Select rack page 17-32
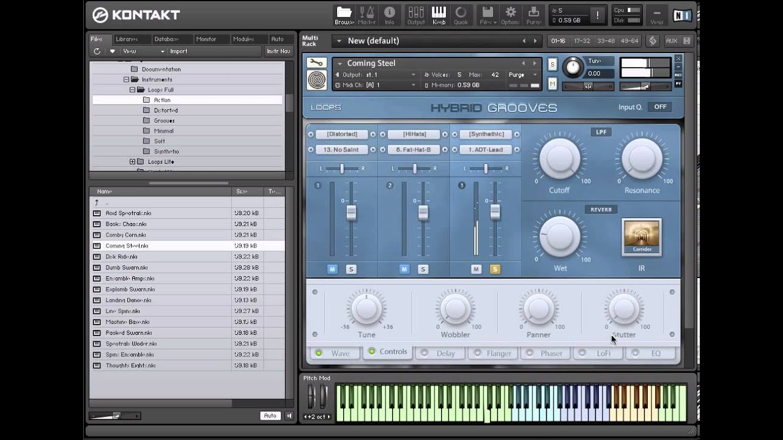This screenshot has height=440, width=783. tap(582, 41)
